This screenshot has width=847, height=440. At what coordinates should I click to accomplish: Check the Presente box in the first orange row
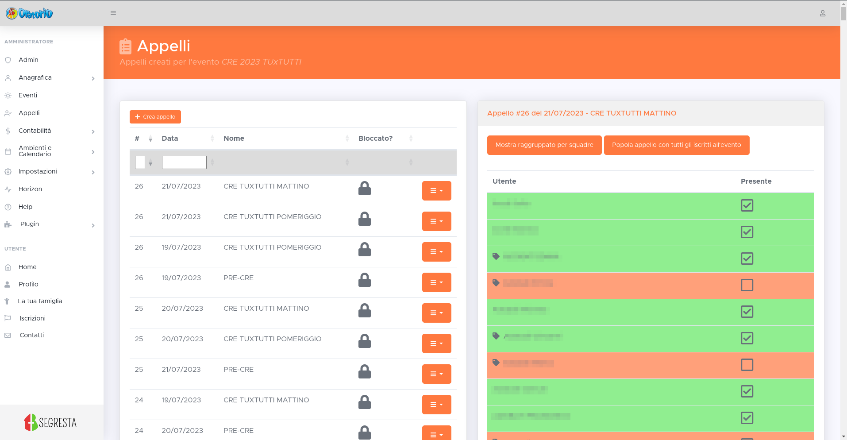pyautogui.click(x=747, y=285)
